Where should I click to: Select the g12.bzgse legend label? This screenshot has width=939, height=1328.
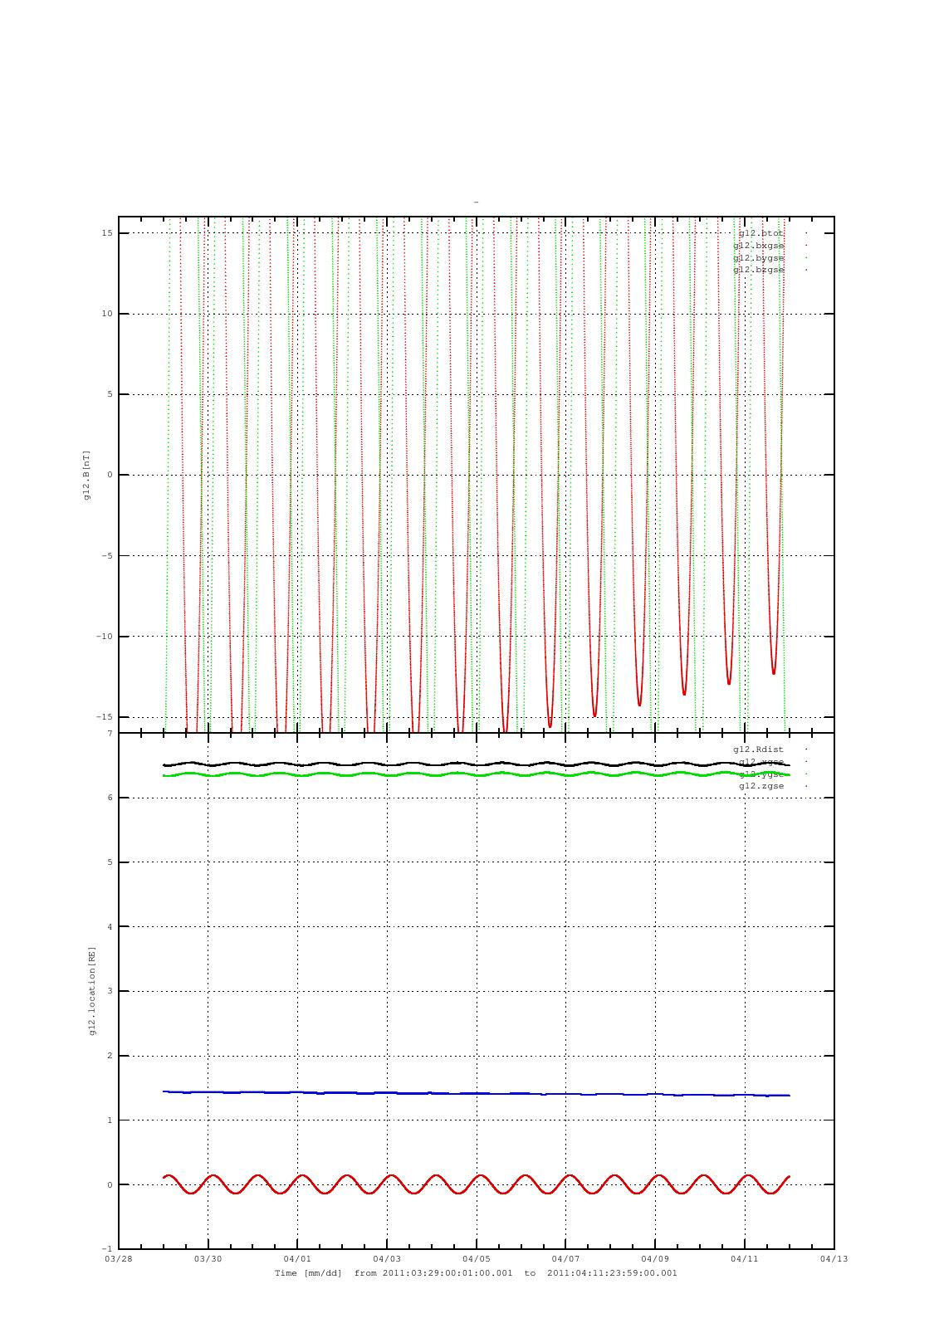(x=759, y=270)
